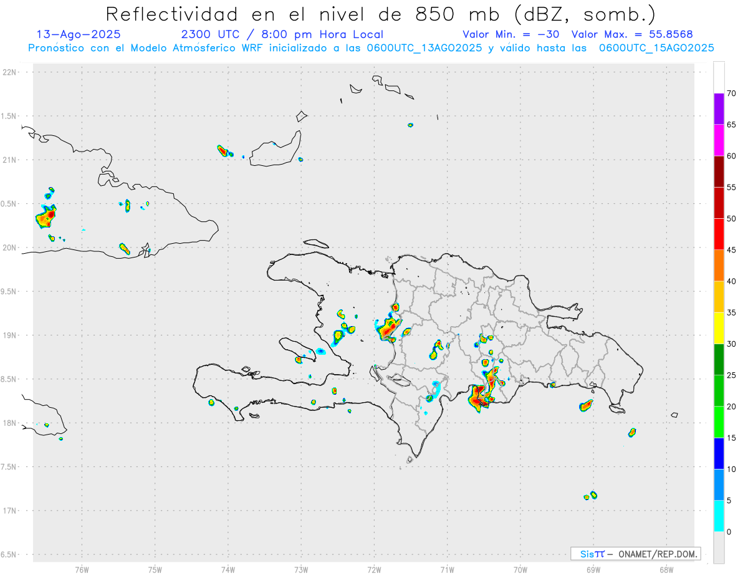Click the longitude label "76W"

[82, 569]
